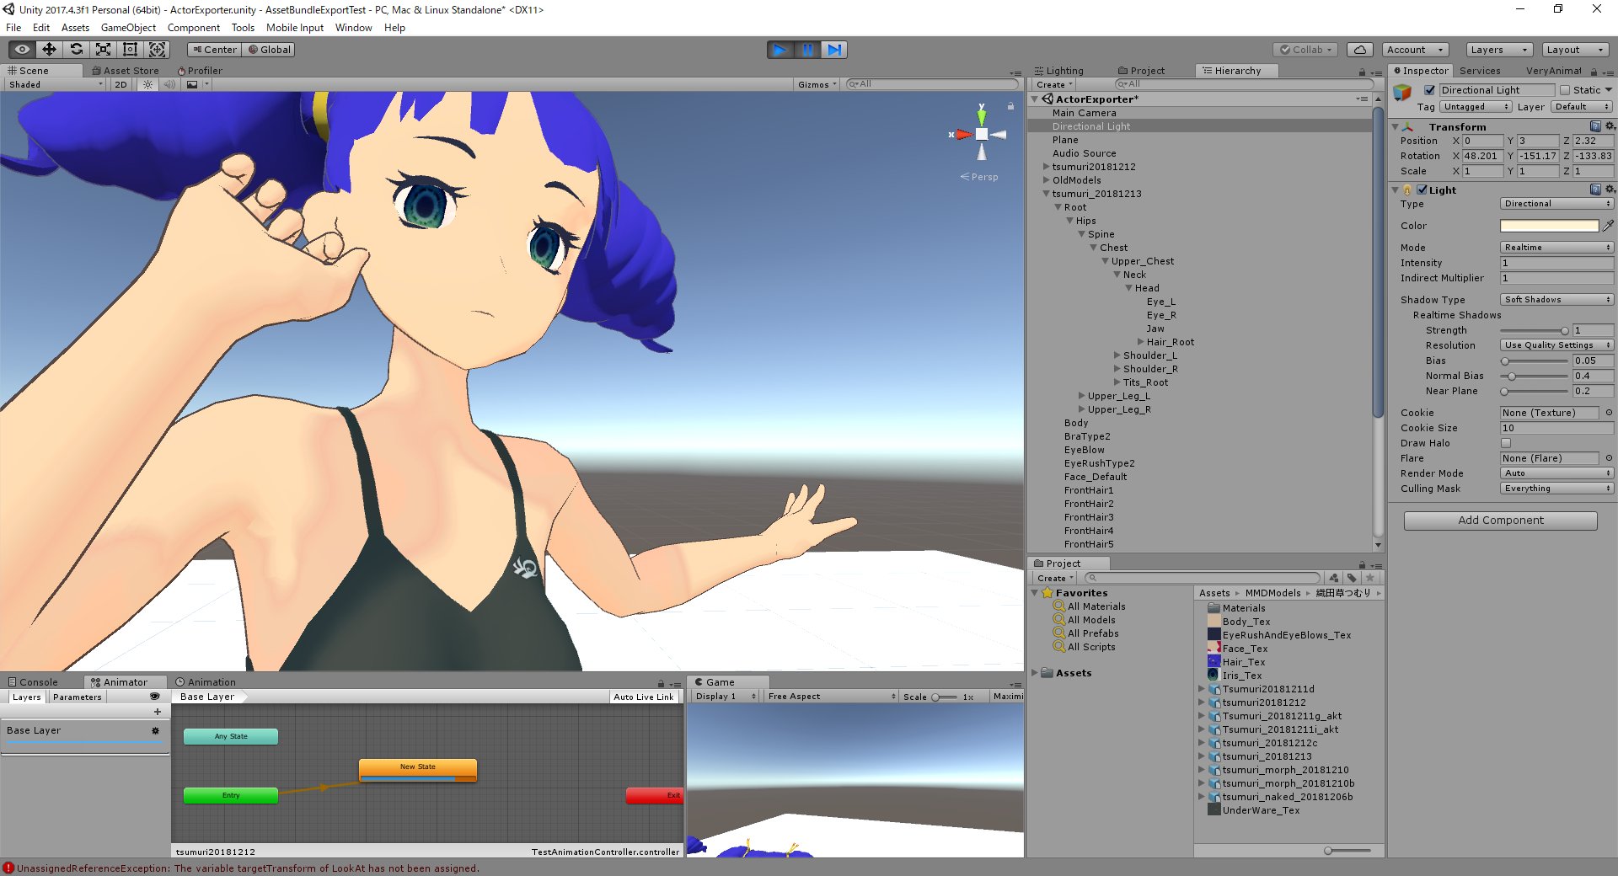Image resolution: width=1618 pixels, height=876 pixels.
Task: Start Play mode with the Play button
Action: tap(780, 50)
